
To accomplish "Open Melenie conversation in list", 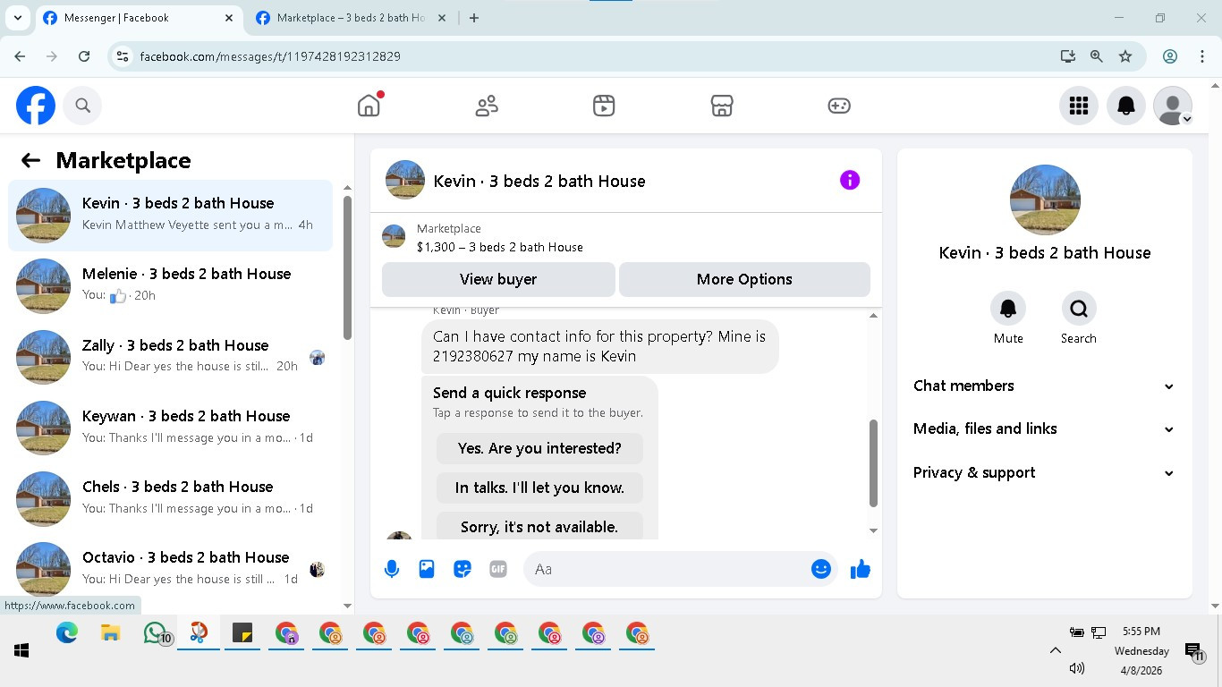I will [x=170, y=286].
